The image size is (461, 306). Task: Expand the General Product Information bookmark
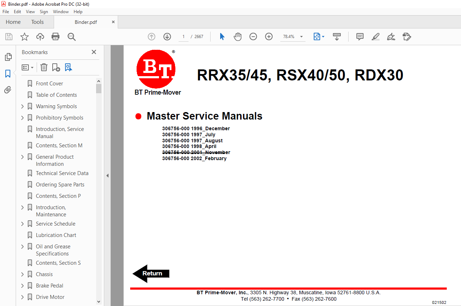(x=22, y=157)
